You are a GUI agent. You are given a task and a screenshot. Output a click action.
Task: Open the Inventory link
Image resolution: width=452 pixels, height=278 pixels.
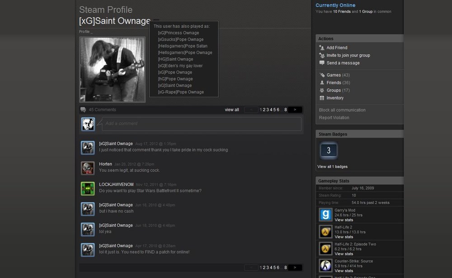335,98
